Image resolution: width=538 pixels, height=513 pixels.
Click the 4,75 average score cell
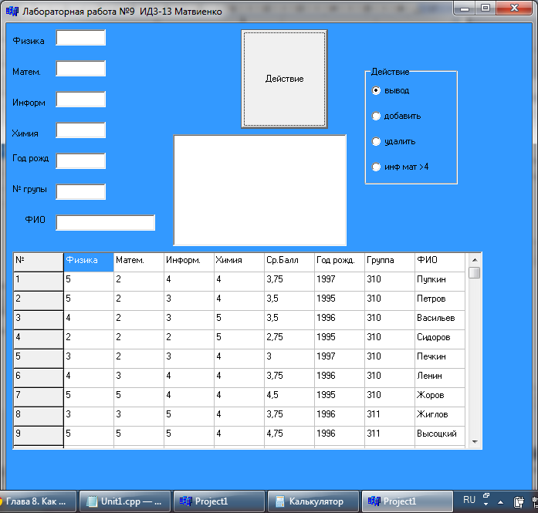tap(289, 436)
